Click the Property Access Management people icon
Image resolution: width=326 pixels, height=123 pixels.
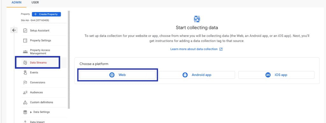coord(25,52)
